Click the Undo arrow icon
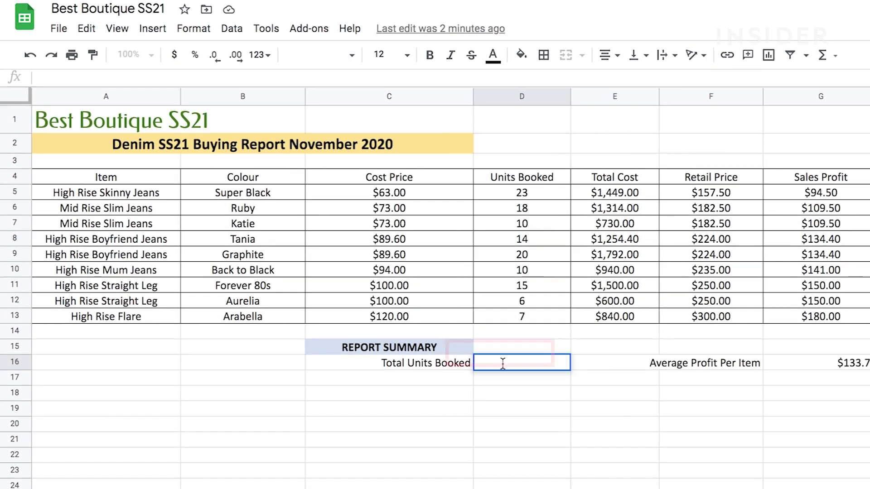Image resolution: width=870 pixels, height=489 pixels. click(x=30, y=55)
